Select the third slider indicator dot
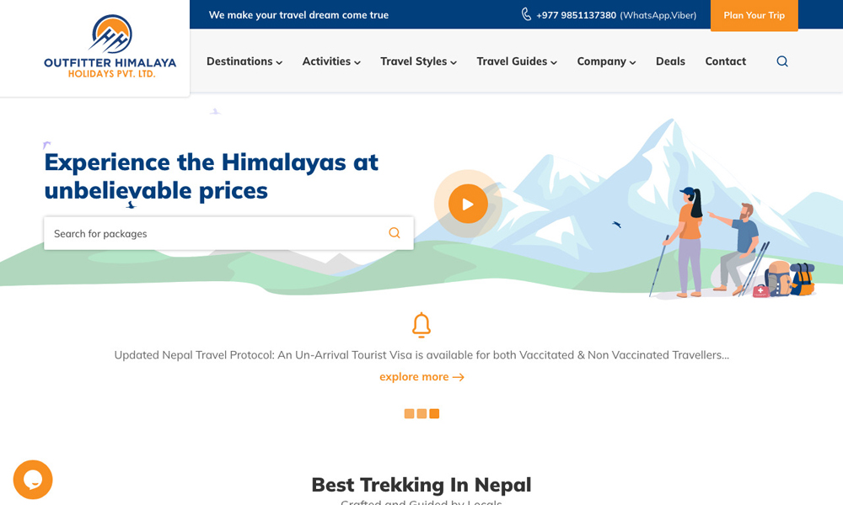This screenshot has height=505, width=843. (434, 413)
